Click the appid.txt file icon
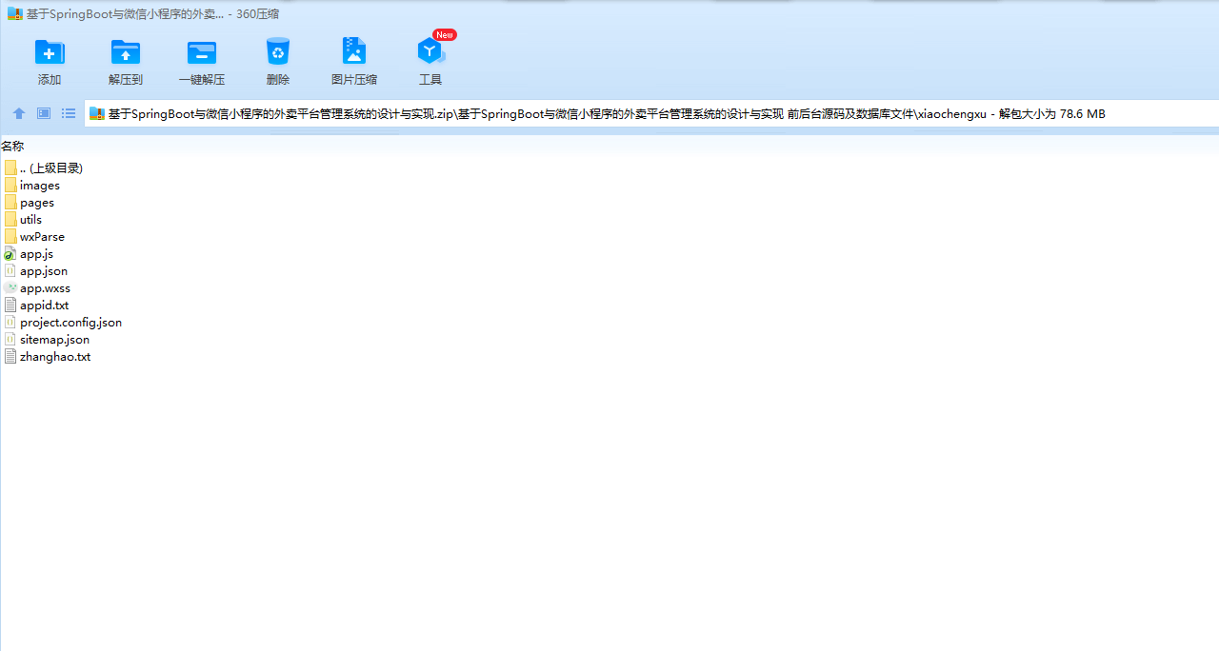 coord(10,306)
